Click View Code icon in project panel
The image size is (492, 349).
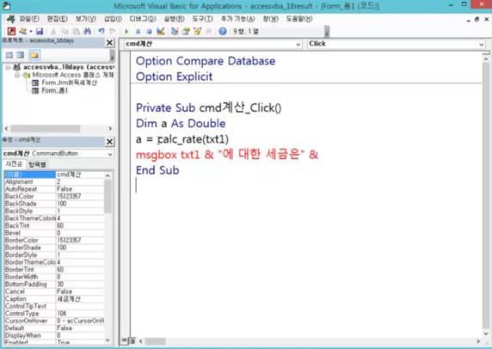pyautogui.click(x=9, y=55)
